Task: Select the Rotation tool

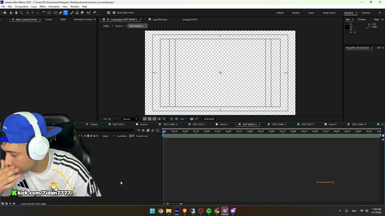Action: pyautogui.click(x=44, y=13)
